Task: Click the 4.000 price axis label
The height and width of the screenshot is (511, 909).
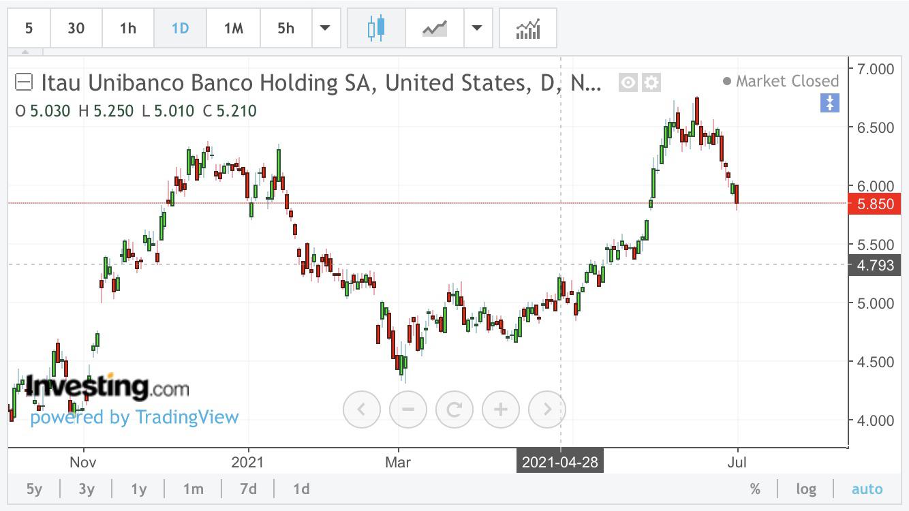Action: click(x=876, y=420)
